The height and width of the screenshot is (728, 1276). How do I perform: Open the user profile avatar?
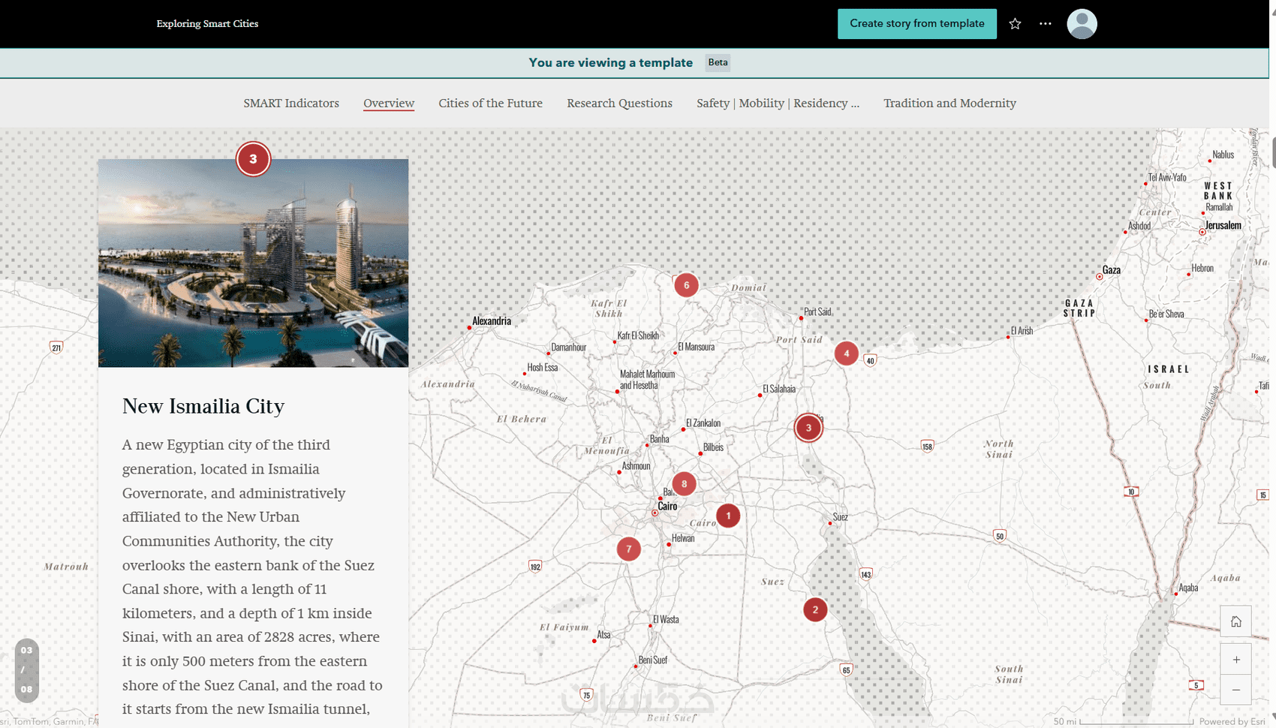click(x=1082, y=24)
